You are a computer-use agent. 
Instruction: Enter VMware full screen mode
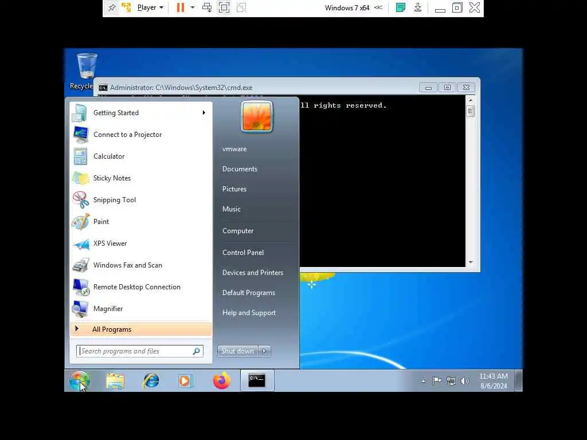click(x=224, y=7)
